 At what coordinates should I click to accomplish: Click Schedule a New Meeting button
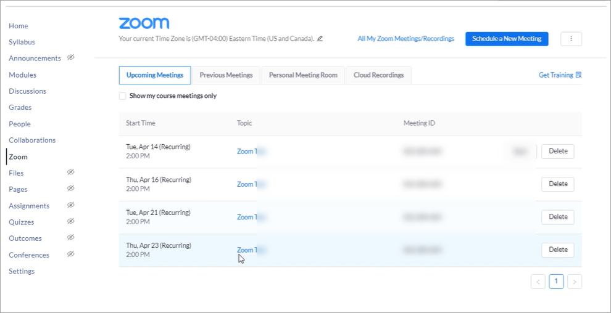click(507, 39)
